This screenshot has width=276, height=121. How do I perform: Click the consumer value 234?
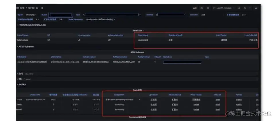click(203, 15)
